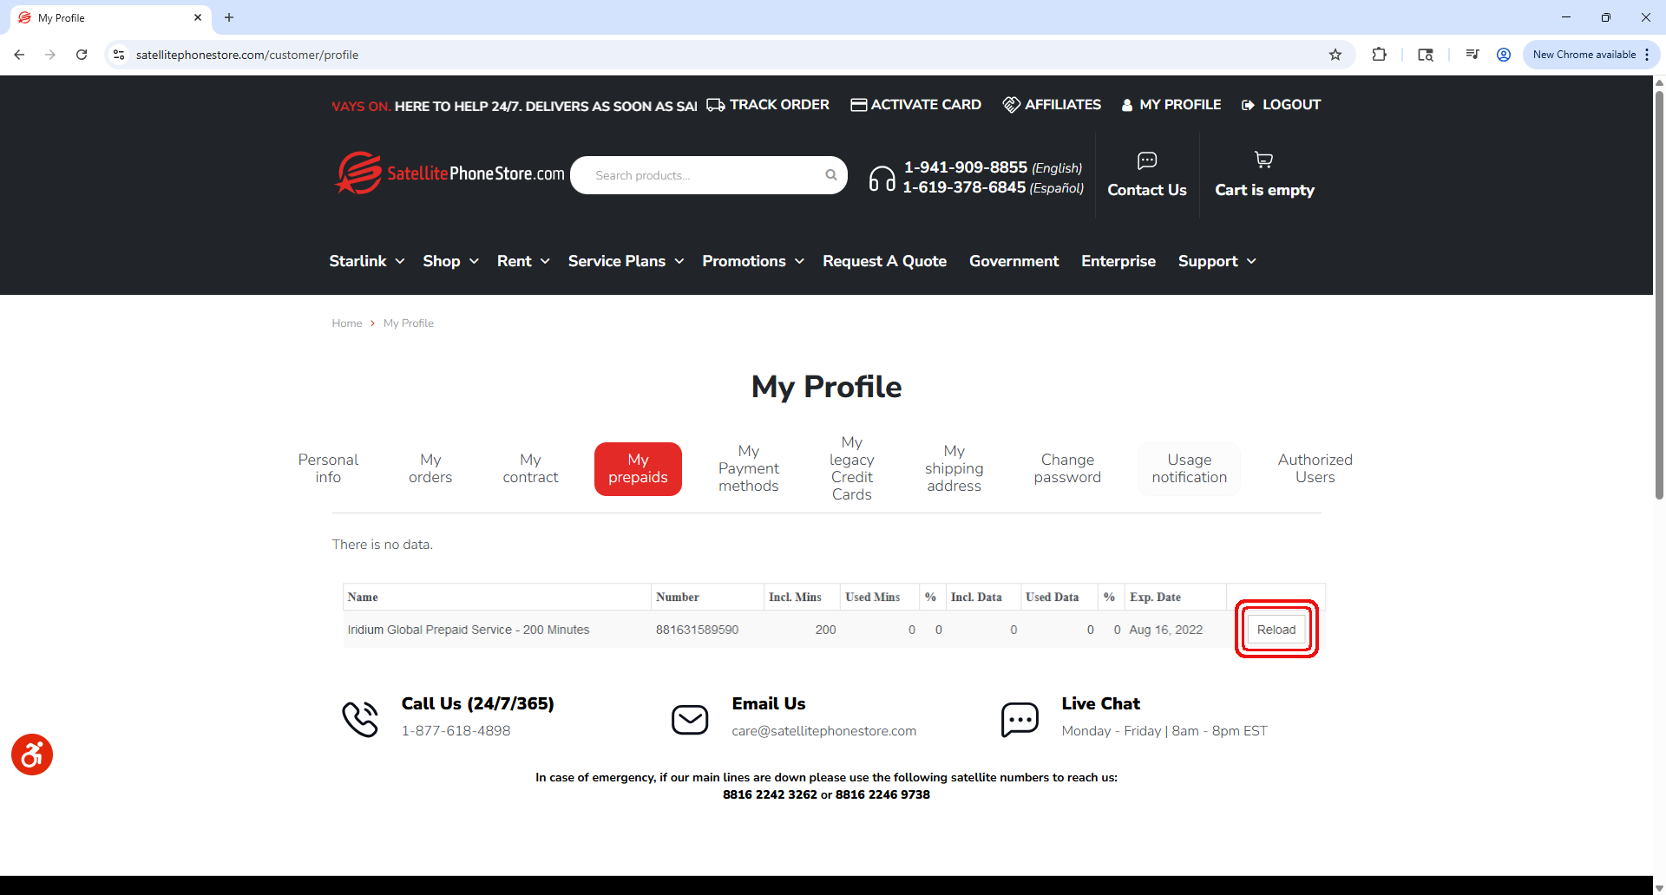Close the My Profile browser tab
Image resolution: width=1666 pixels, height=895 pixels.
click(198, 17)
